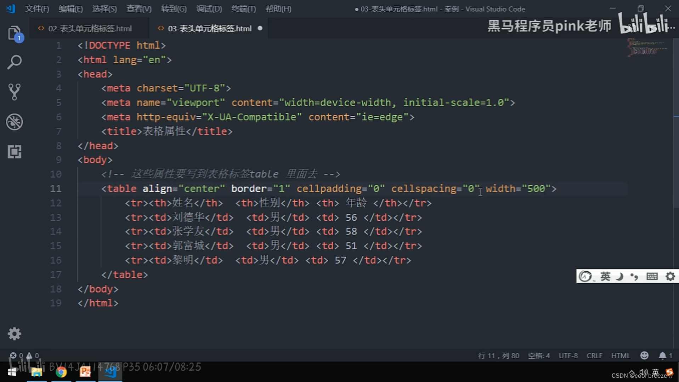Image resolution: width=679 pixels, height=382 pixels.
Task: Click line number 17 in the gutter
Action: (x=56, y=274)
